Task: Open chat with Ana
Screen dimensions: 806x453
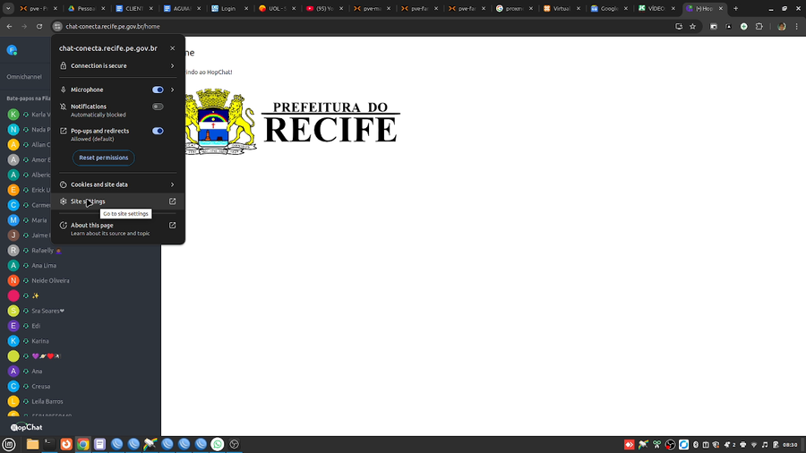Action: (82, 371)
